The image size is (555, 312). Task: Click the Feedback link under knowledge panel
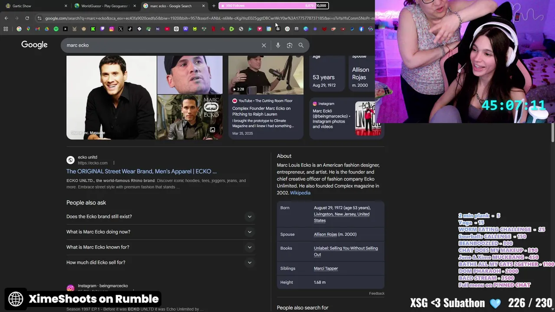click(377, 293)
